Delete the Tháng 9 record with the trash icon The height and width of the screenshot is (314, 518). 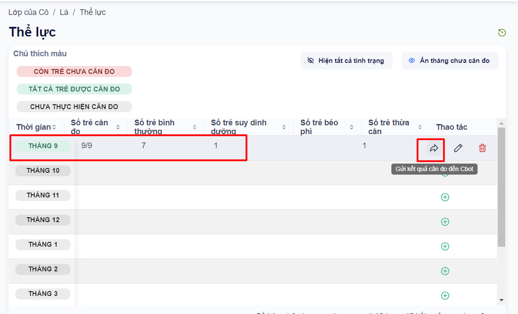coord(482,148)
